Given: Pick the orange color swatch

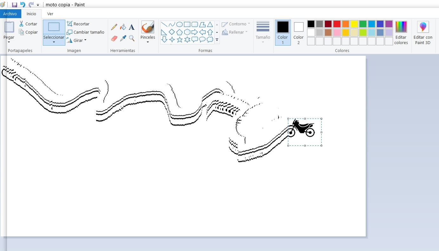Looking at the screenshot, I should pos(345,24).
